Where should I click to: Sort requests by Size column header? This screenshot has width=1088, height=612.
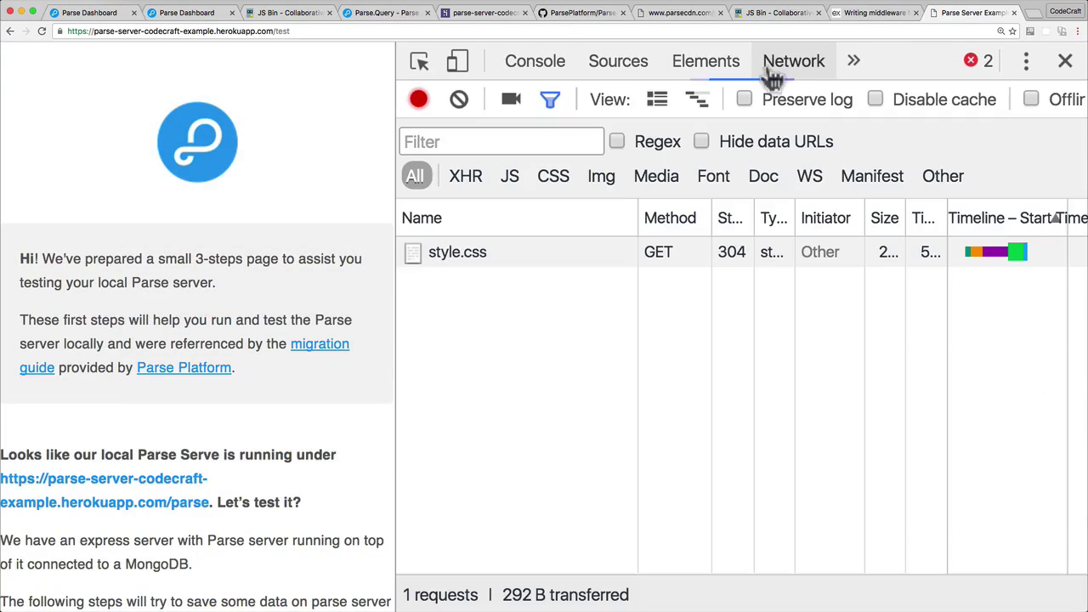pos(885,218)
